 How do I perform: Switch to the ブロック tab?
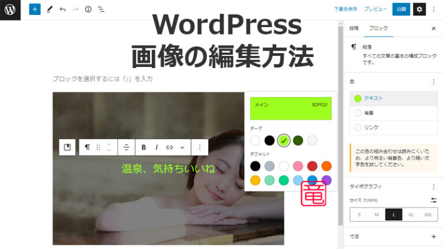(378, 28)
